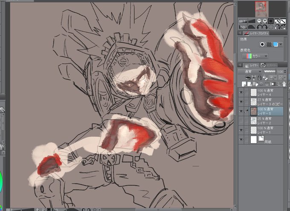The width and height of the screenshot is (290, 211).
Task: Switch to レイヤー tab
Action: (x=251, y=65)
